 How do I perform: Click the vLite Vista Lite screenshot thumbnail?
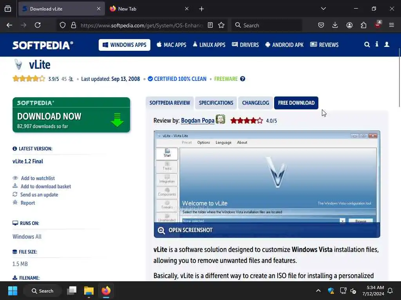[267, 177]
